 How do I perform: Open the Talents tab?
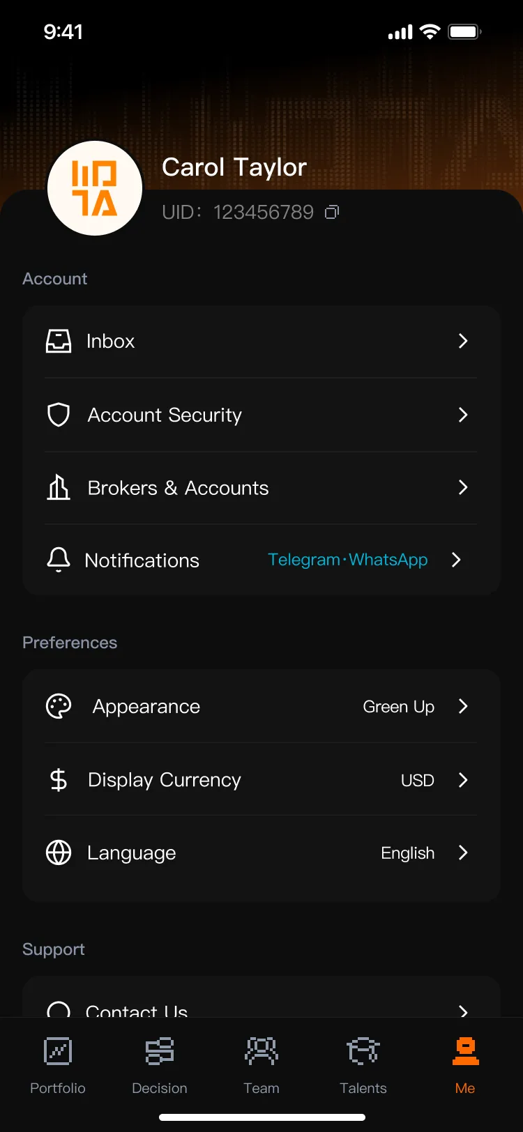[x=363, y=1066]
